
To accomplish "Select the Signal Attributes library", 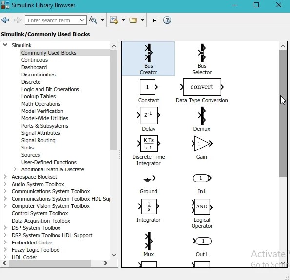I will click(40, 133).
